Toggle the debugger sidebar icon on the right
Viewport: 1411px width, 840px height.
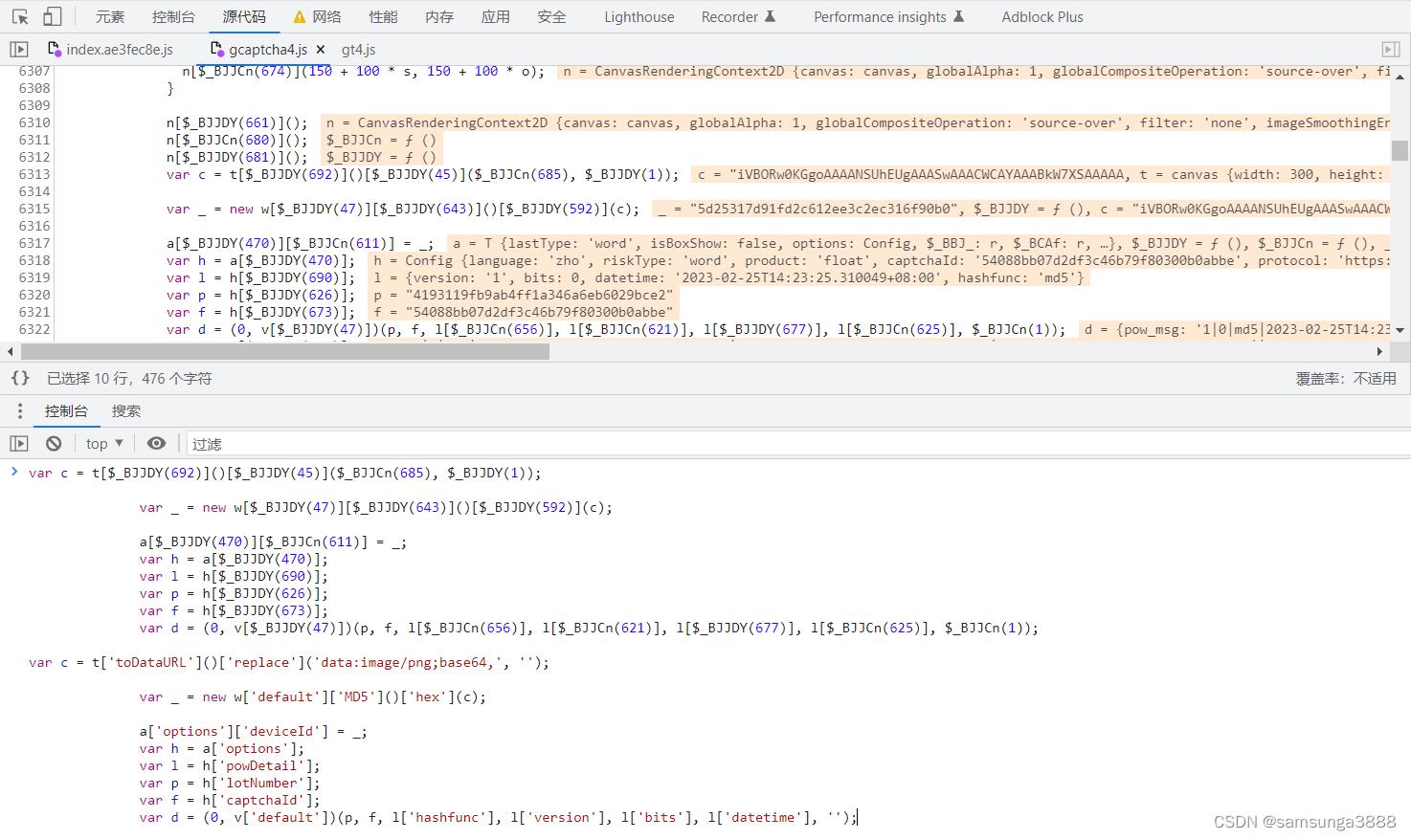[1391, 49]
